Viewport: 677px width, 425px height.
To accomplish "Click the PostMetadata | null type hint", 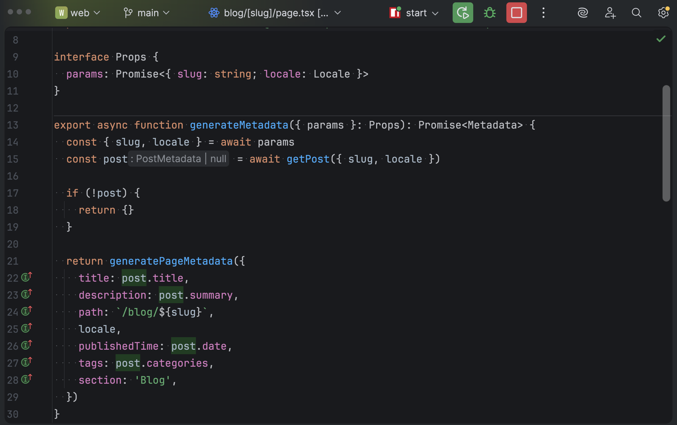I will [x=179, y=159].
